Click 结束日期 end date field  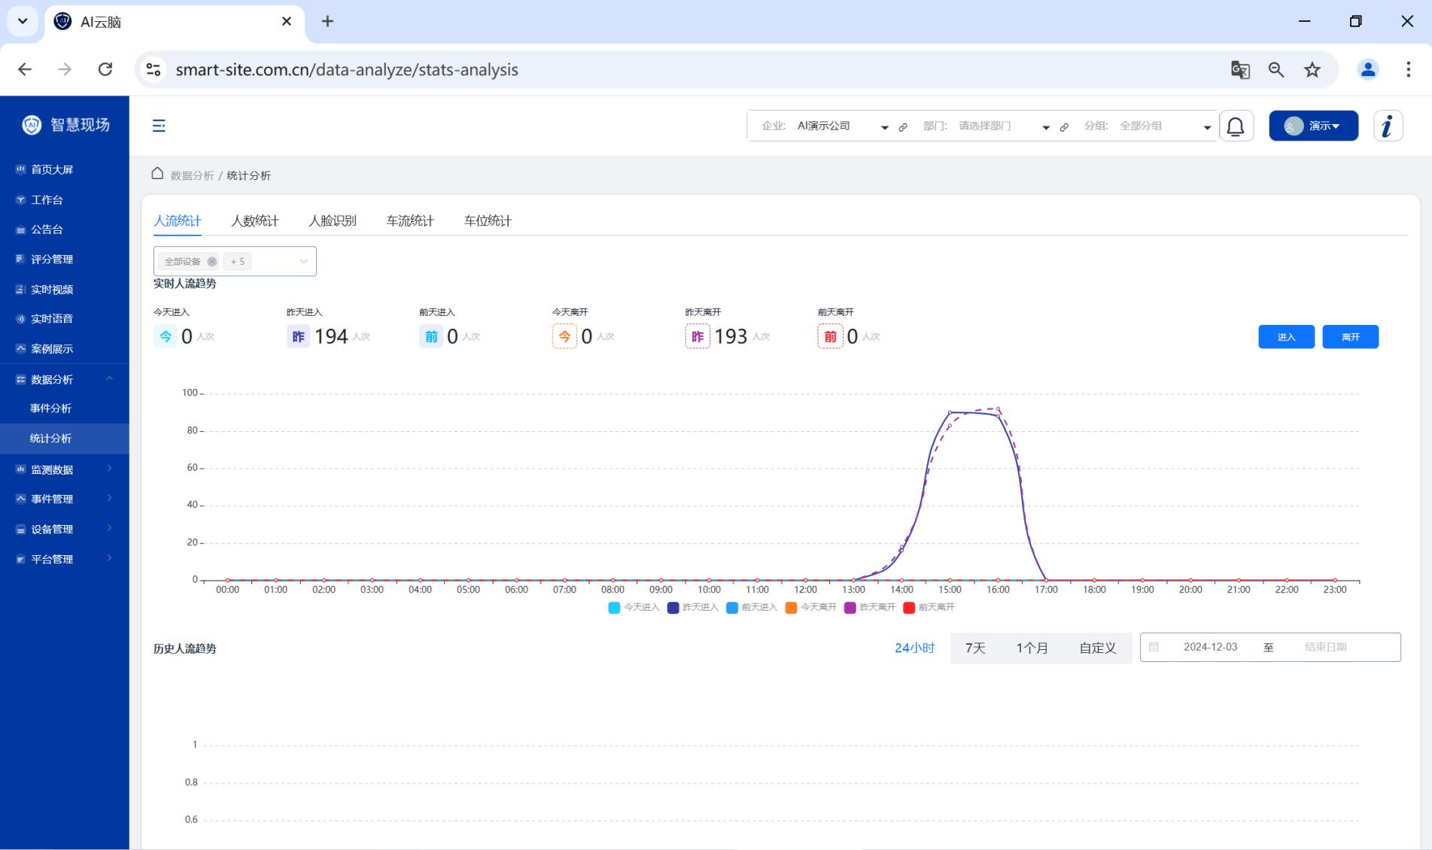[x=1326, y=647]
